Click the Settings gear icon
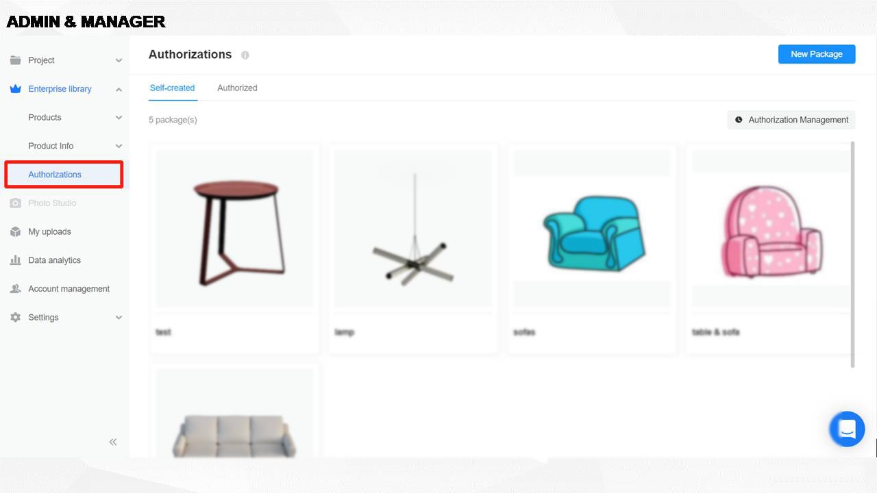The image size is (877, 493). pos(15,318)
